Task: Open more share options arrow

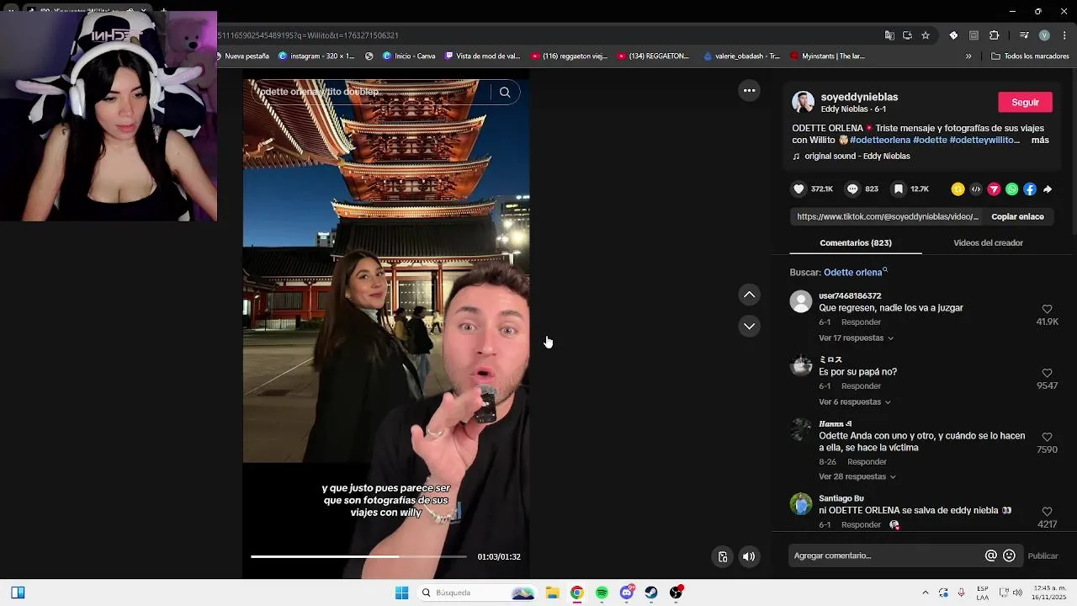Action: [x=1048, y=189]
